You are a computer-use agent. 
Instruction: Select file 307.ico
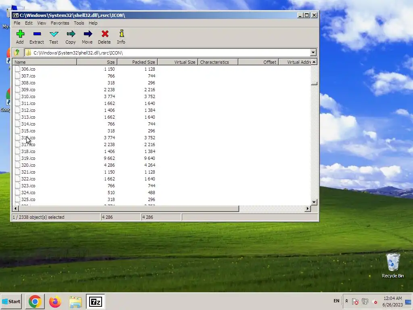[x=28, y=76]
